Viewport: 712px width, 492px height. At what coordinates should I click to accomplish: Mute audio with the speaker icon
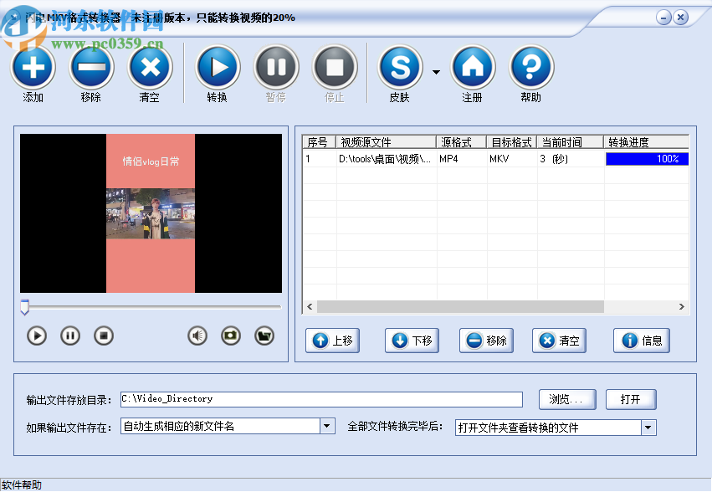point(196,336)
